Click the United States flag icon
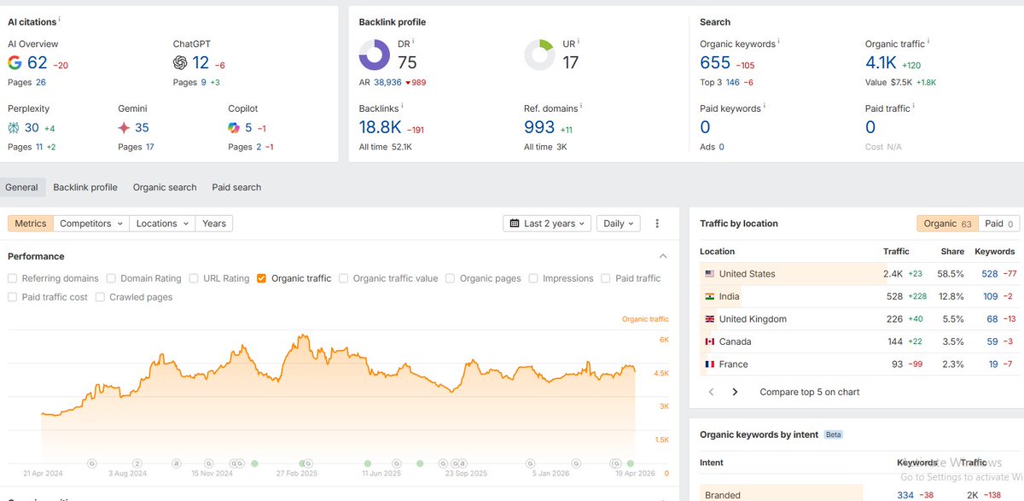Image resolution: width=1024 pixels, height=501 pixels. (x=709, y=274)
